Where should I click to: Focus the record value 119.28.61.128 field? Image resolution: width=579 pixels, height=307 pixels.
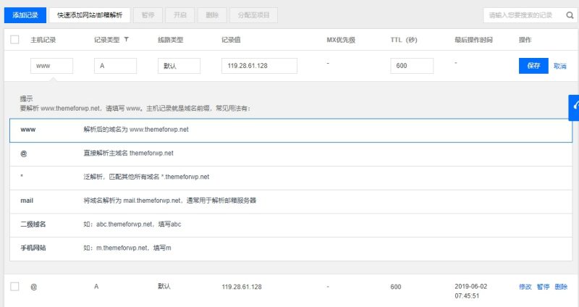coord(259,66)
